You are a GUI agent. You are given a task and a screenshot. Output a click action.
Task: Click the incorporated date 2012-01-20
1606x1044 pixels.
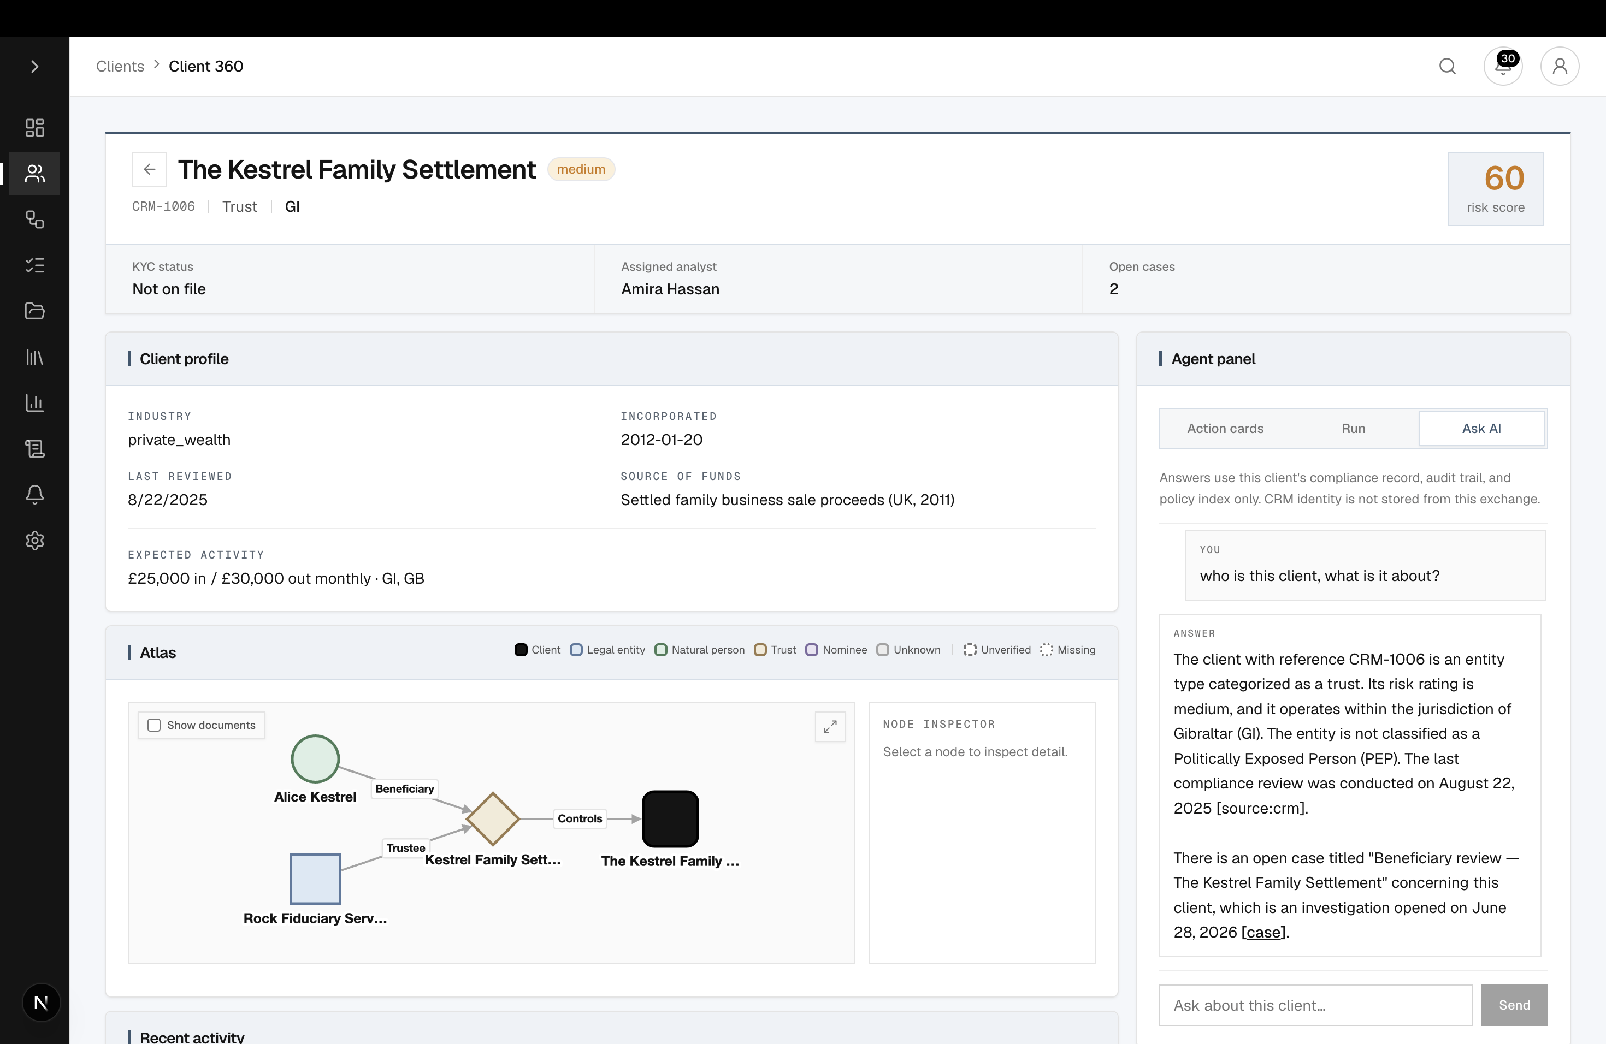click(x=662, y=440)
